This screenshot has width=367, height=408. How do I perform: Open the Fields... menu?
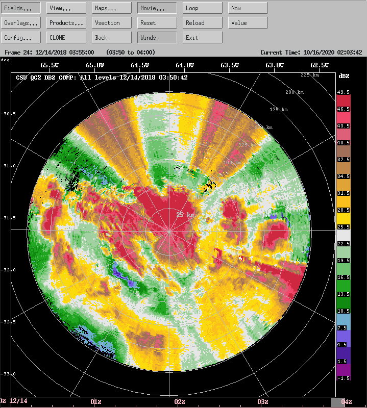(x=20, y=8)
